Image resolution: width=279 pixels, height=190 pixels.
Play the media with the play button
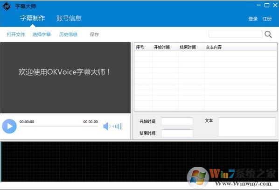click(x=9, y=126)
